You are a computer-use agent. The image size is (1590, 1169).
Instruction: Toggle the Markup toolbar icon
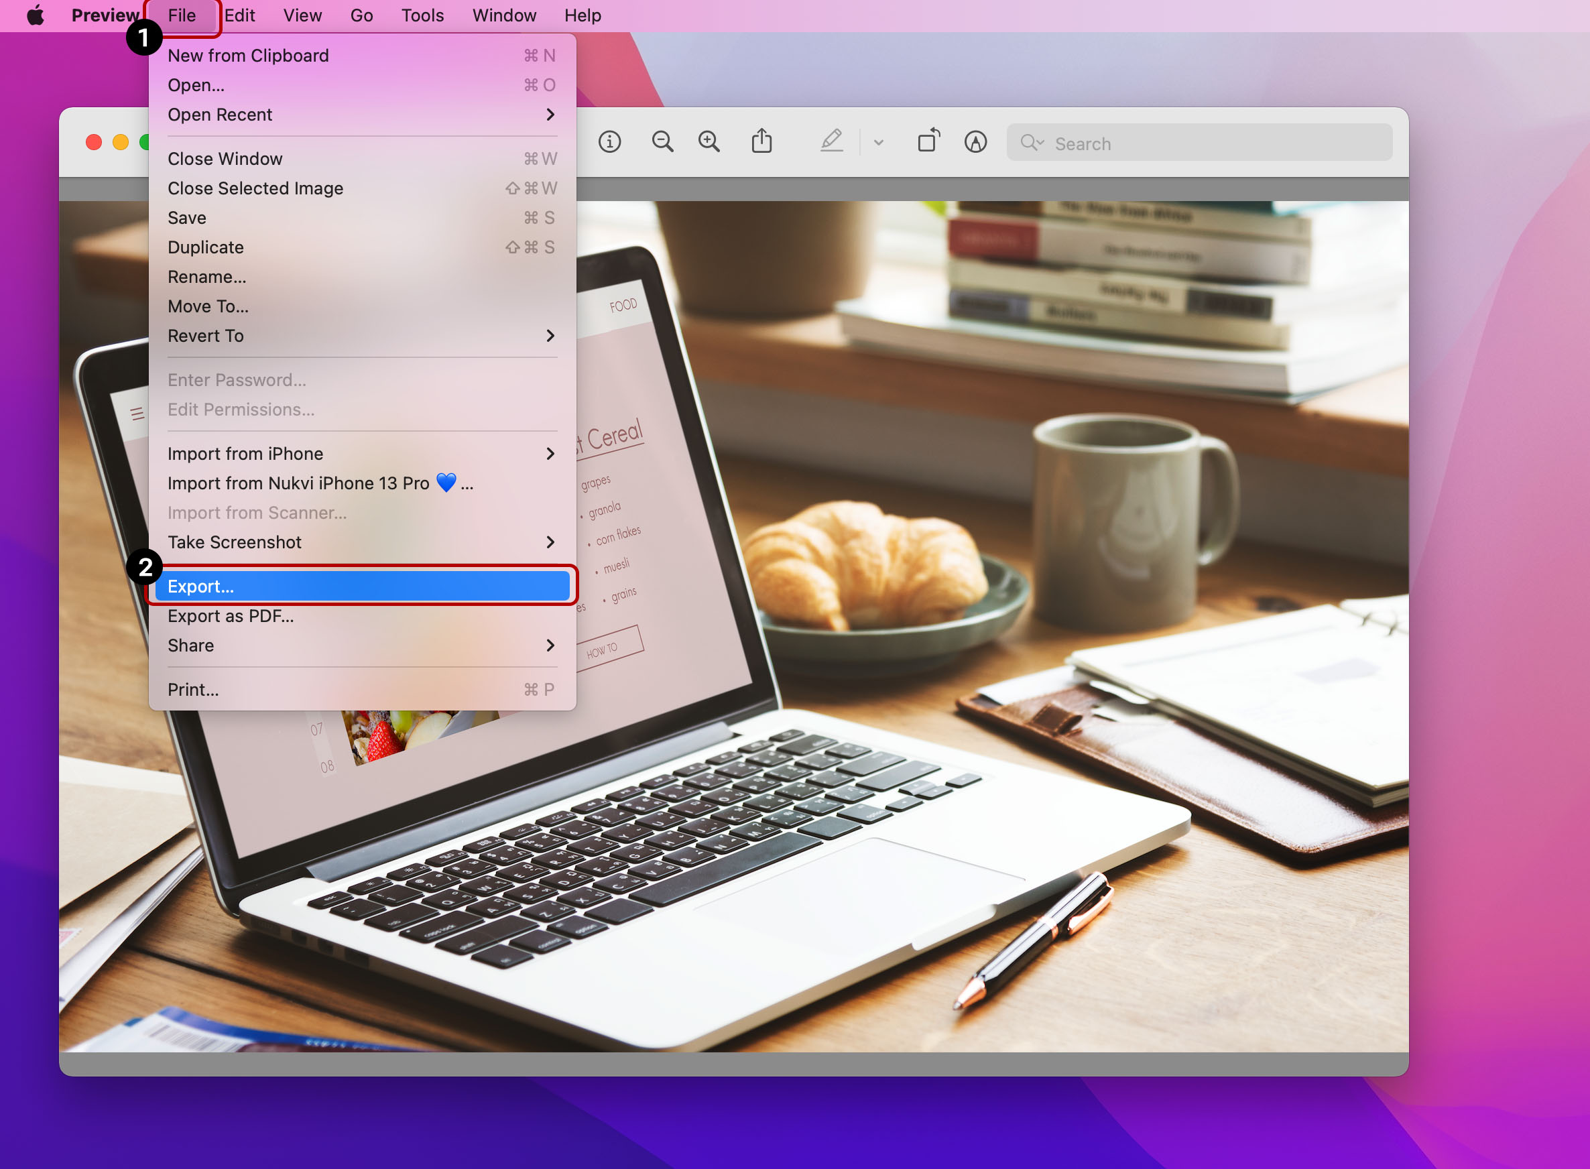(x=975, y=142)
